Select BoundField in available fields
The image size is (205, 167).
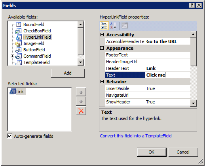coord(34,24)
